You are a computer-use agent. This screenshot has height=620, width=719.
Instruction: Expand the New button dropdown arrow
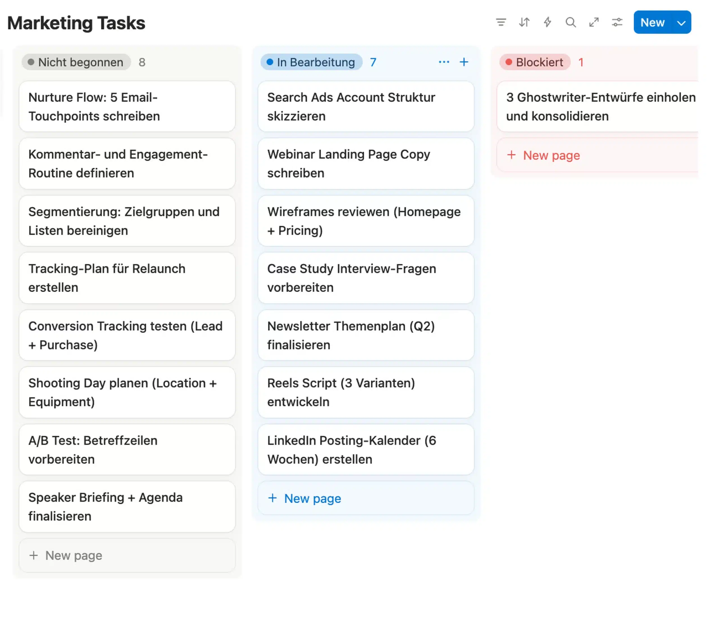(x=681, y=23)
